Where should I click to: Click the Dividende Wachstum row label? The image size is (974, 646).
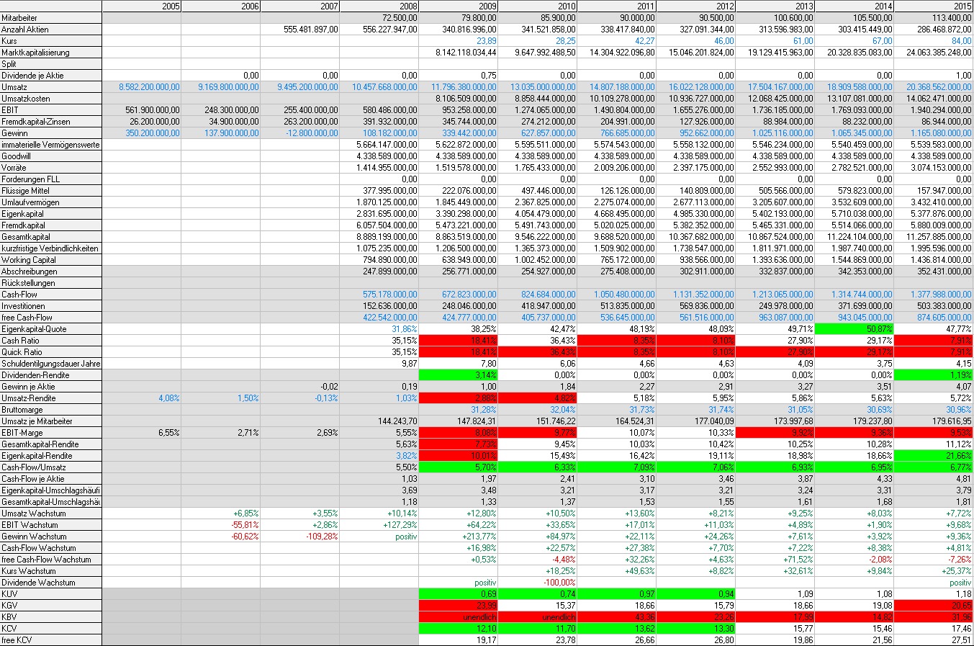coord(51,582)
